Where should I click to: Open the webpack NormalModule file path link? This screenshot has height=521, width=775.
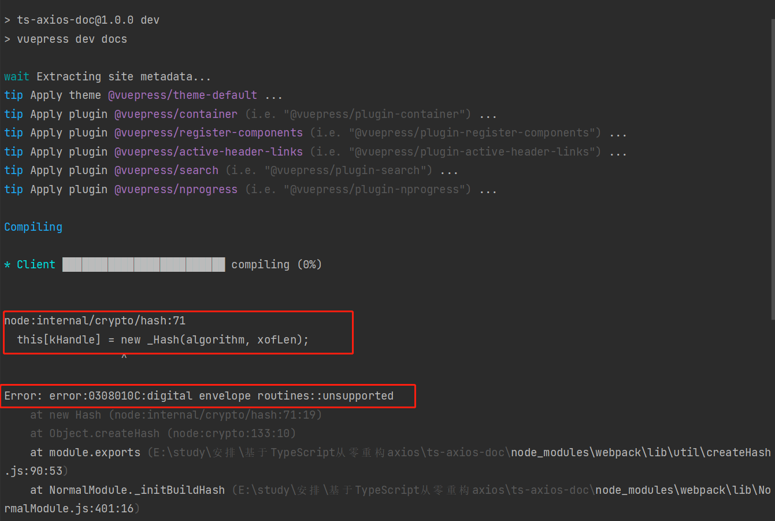(x=683, y=490)
